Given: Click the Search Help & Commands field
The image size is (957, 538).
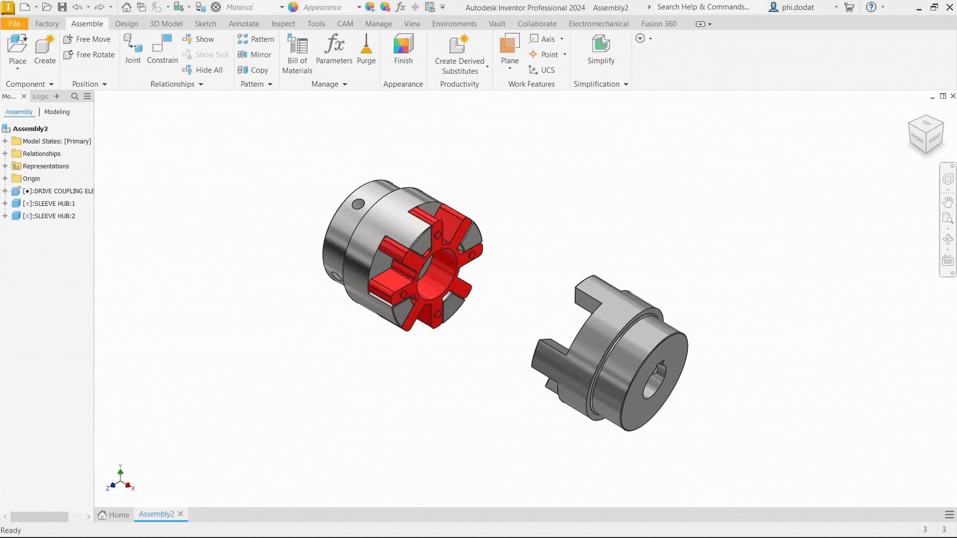Looking at the screenshot, I should [x=703, y=7].
